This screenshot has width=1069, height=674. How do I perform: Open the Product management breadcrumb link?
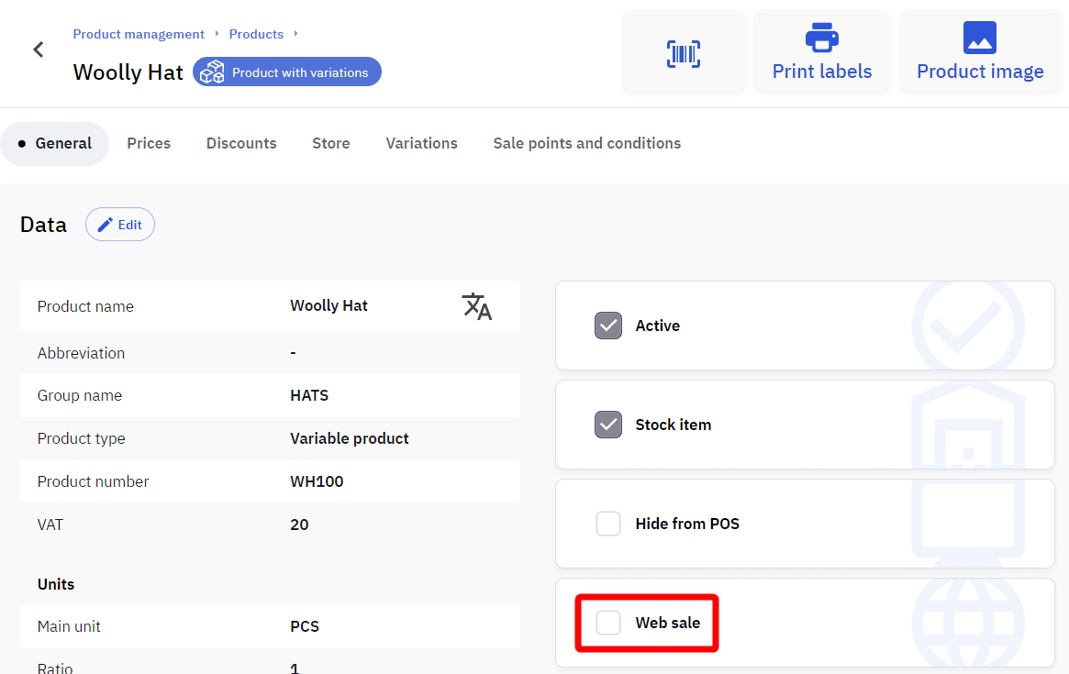pyautogui.click(x=139, y=34)
